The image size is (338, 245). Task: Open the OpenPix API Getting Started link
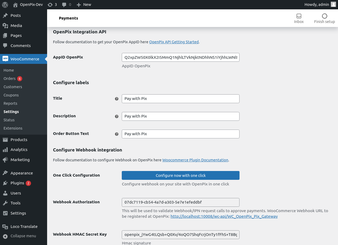[x=174, y=42]
